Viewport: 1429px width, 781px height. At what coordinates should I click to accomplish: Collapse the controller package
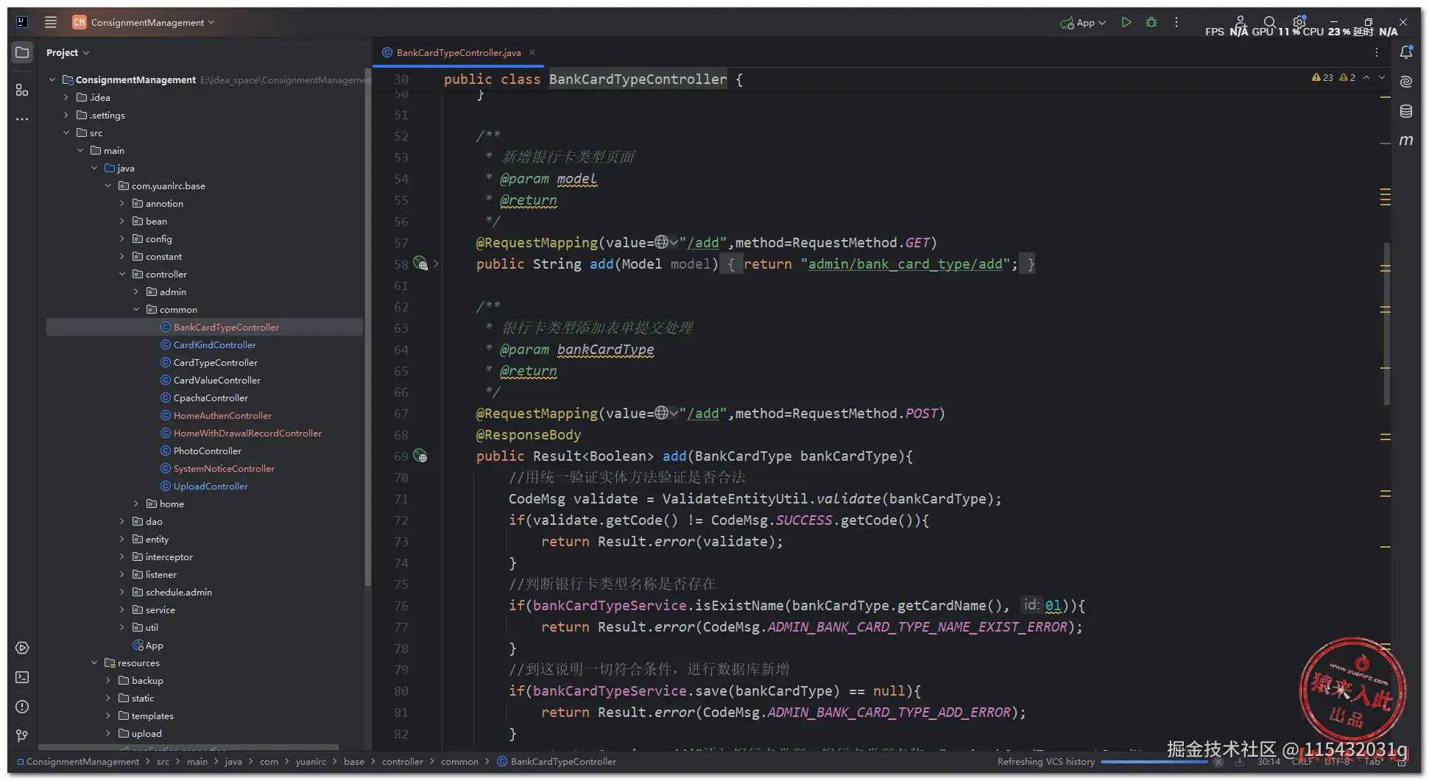pyautogui.click(x=122, y=274)
